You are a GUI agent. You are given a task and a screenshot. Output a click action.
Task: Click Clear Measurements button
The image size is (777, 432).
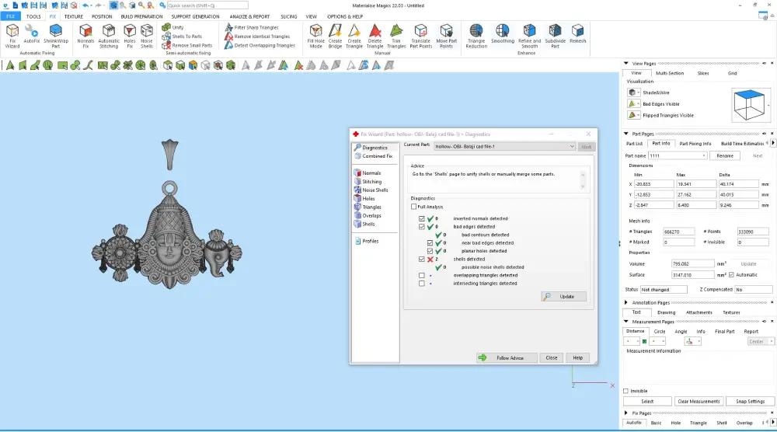pos(699,401)
